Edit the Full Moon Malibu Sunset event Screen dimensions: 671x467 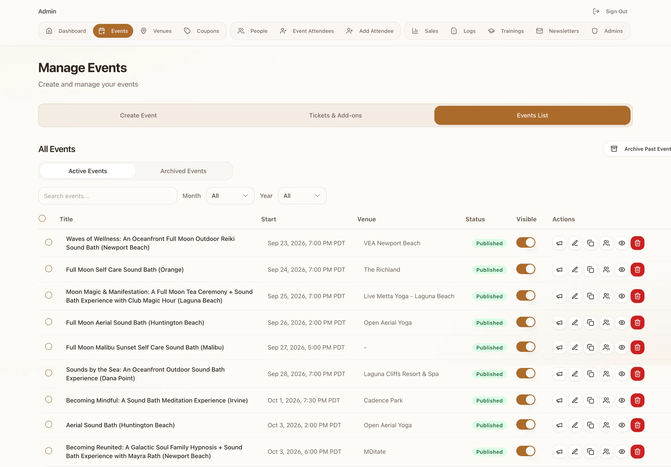pos(575,347)
